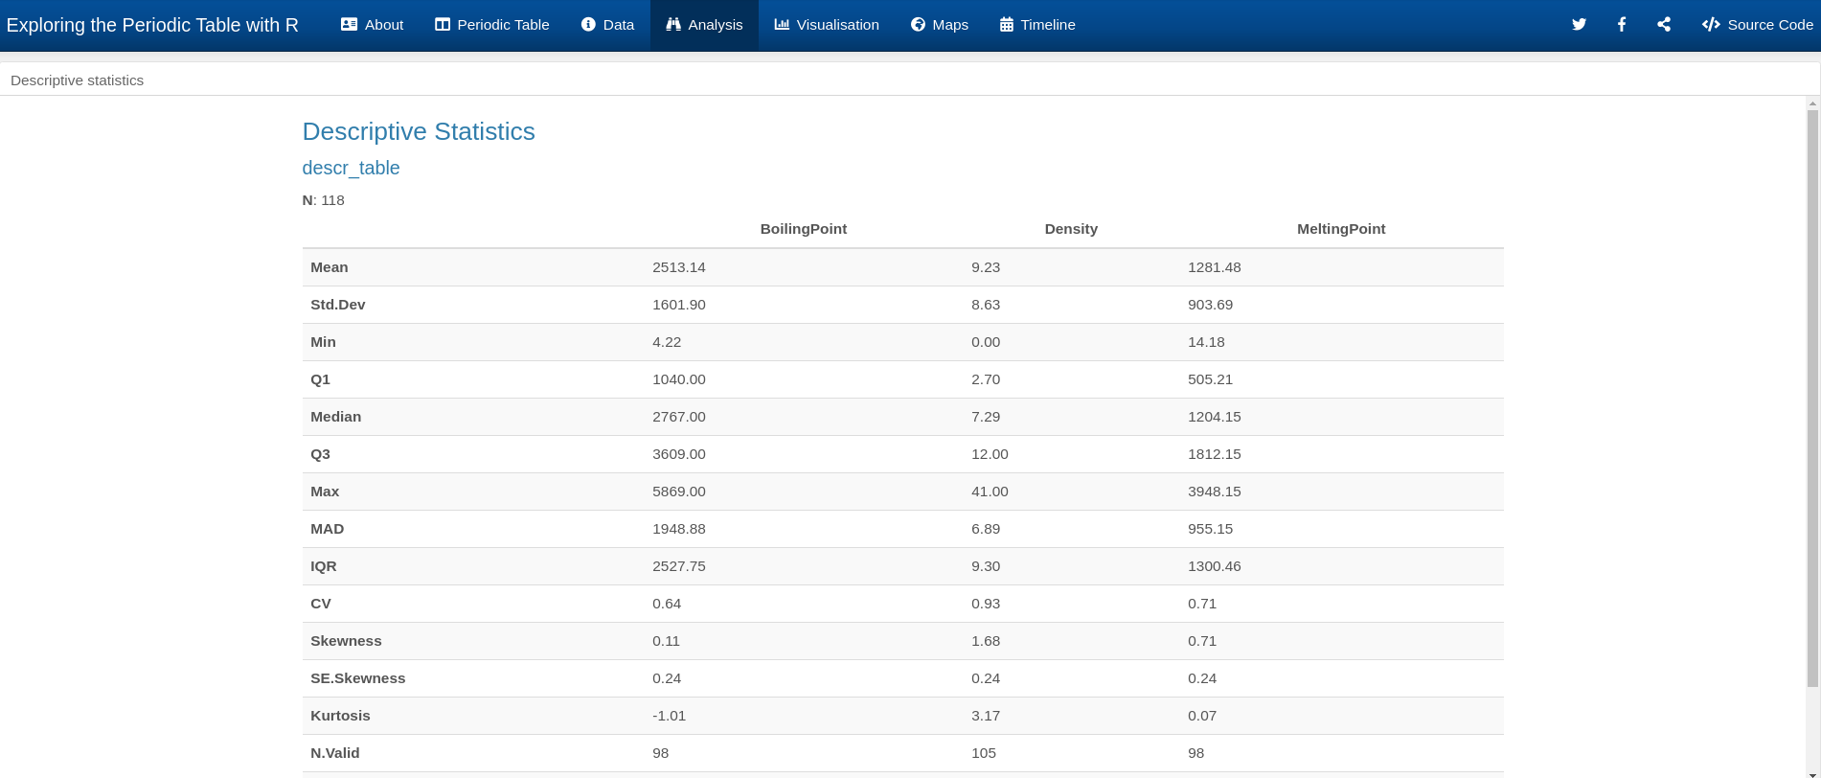Open the Timeline tab label
Viewport: 1821px width, 778px height.
[x=1048, y=25]
